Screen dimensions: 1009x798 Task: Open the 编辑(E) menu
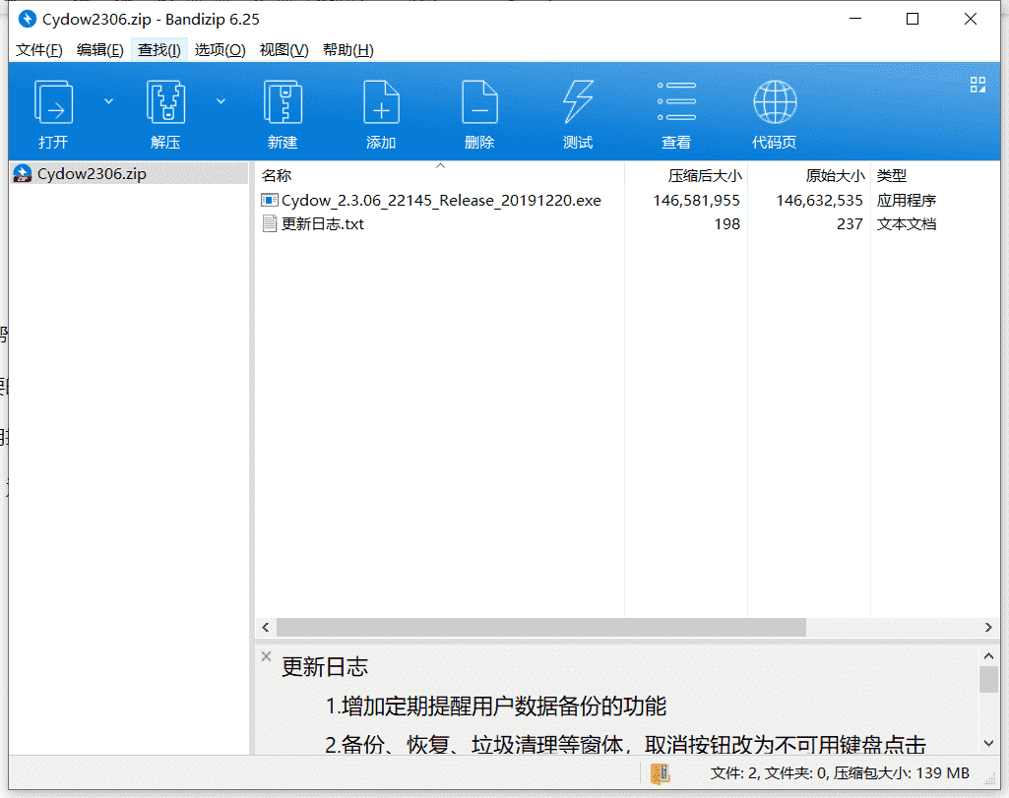pyautogui.click(x=99, y=50)
